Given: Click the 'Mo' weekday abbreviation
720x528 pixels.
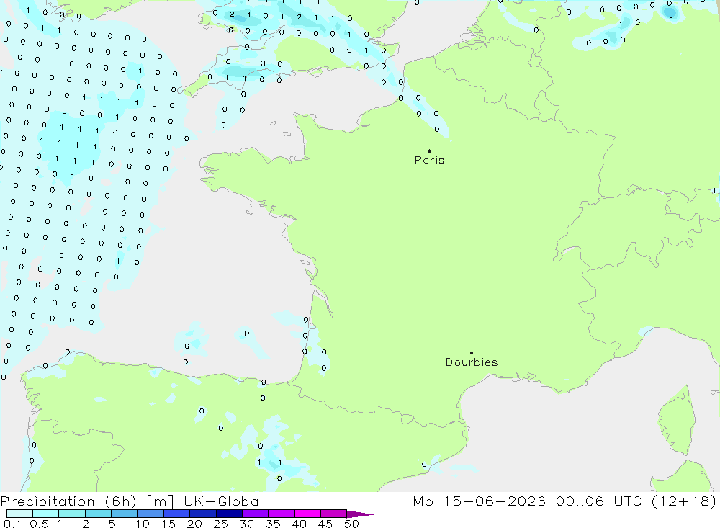Looking at the screenshot, I should tap(423, 501).
